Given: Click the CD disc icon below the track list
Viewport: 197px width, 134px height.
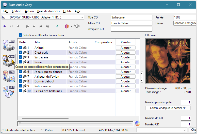Looking at the screenshot, I should 137,124.
